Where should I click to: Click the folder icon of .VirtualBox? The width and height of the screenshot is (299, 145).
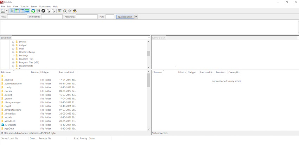[x=2, y=113]
